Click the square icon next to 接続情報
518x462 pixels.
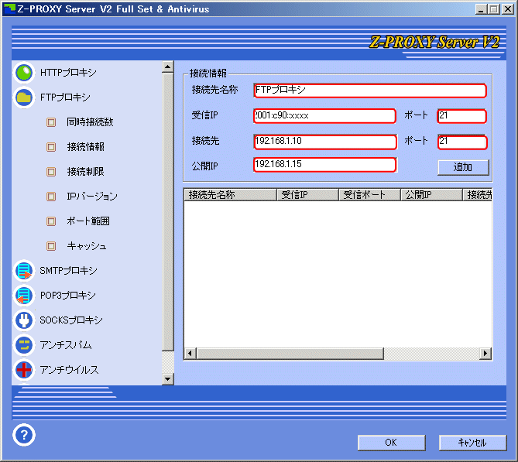(x=51, y=147)
